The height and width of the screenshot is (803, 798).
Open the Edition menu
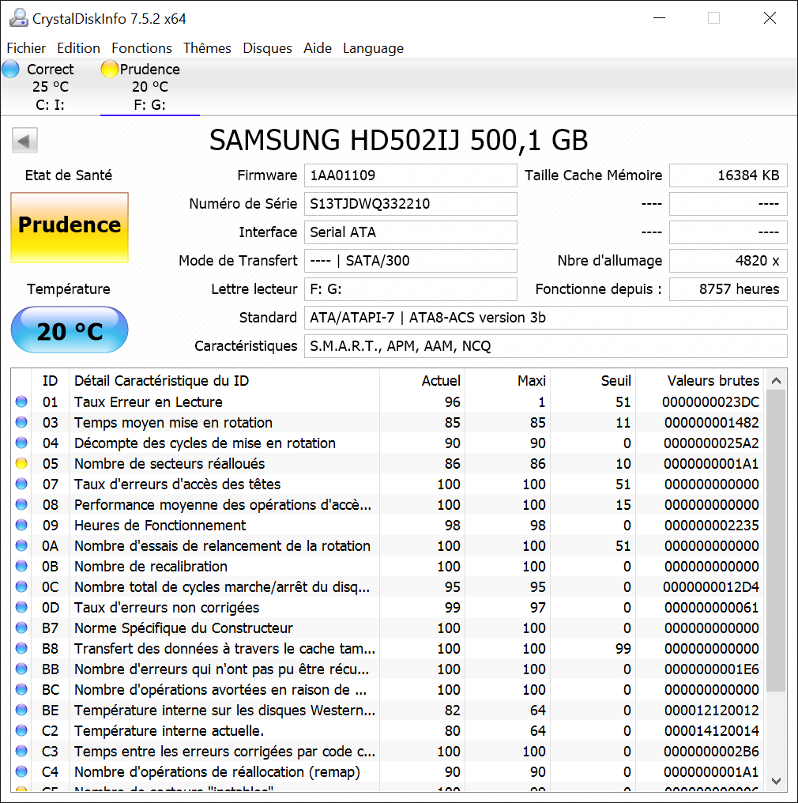pos(78,48)
